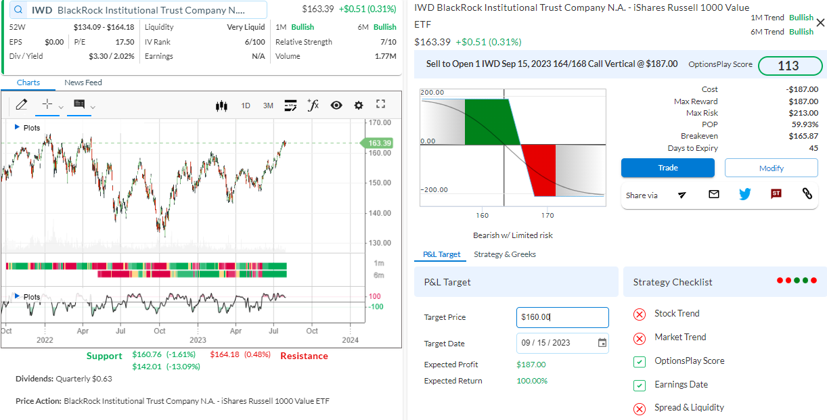Open chart settings gear
The image size is (827, 420).
tap(359, 105)
